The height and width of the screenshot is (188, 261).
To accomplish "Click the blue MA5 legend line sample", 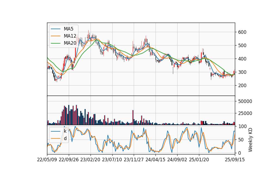I will pyautogui.click(x=55, y=29).
